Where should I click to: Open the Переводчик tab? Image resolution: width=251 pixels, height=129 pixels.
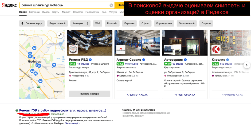click(x=92, y=12)
